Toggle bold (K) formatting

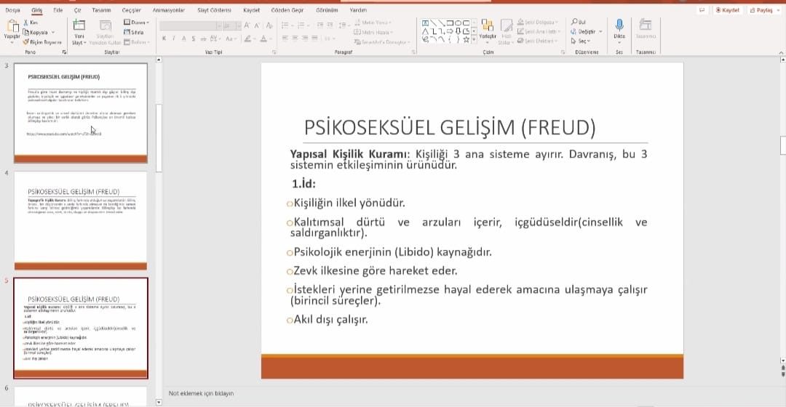[x=164, y=39]
